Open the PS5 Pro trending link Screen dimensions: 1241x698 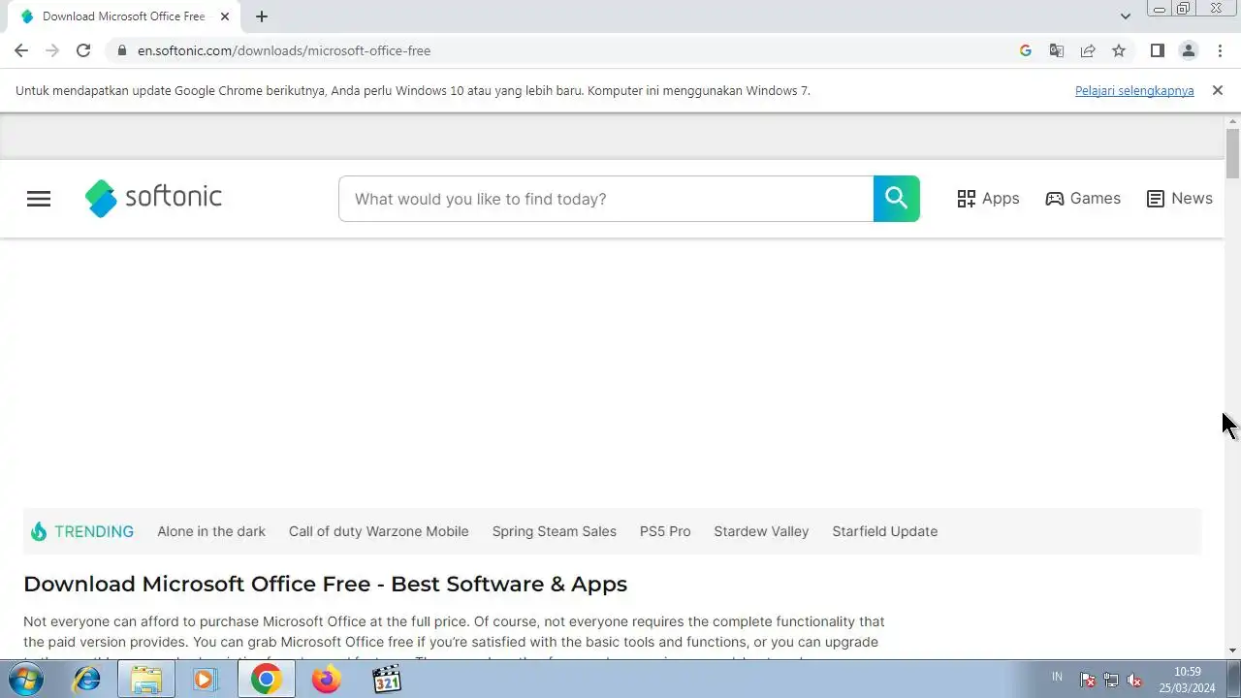coord(665,531)
